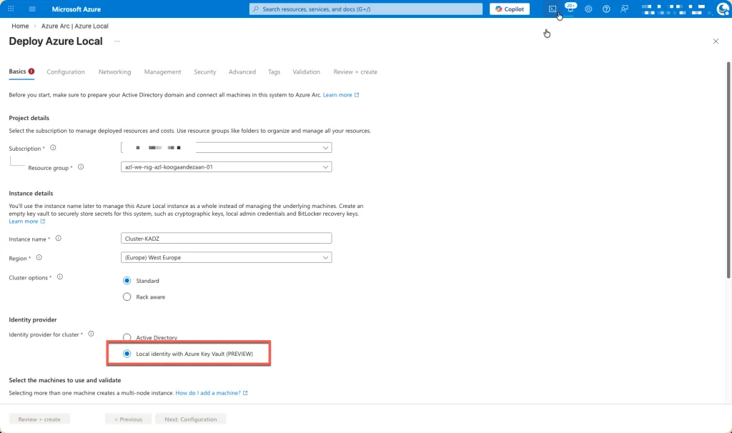Select the Standard cluster option
Image resolution: width=732 pixels, height=433 pixels.
[127, 281]
